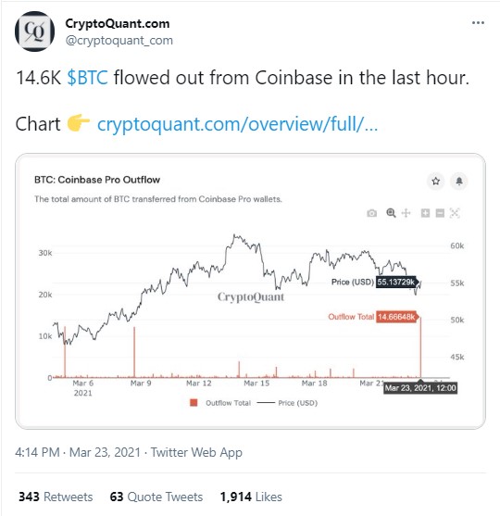Set an alert using the bell icon
500x516 pixels.
tap(459, 181)
